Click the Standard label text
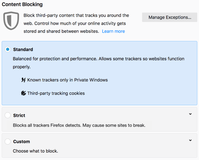This screenshot has width=199, height=160. 23,49
